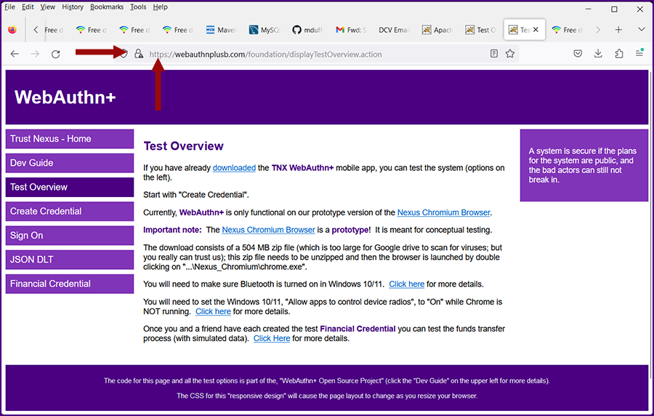Open the Extensions puzzle icon

click(x=619, y=54)
